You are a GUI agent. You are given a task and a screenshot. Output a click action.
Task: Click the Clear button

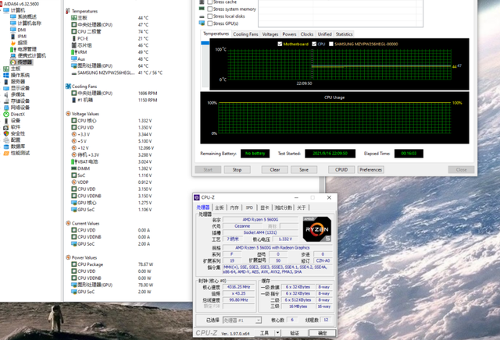(275, 170)
